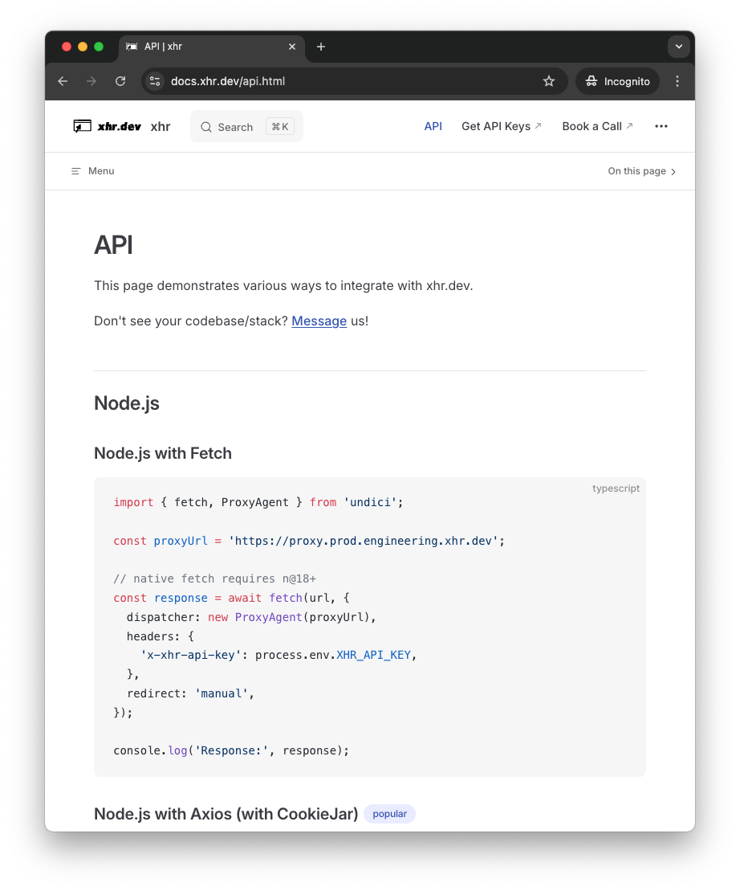The height and width of the screenshot is (891, 740).
Task: Click the Incognito indicator button
Action: click(x=617, y=81)
